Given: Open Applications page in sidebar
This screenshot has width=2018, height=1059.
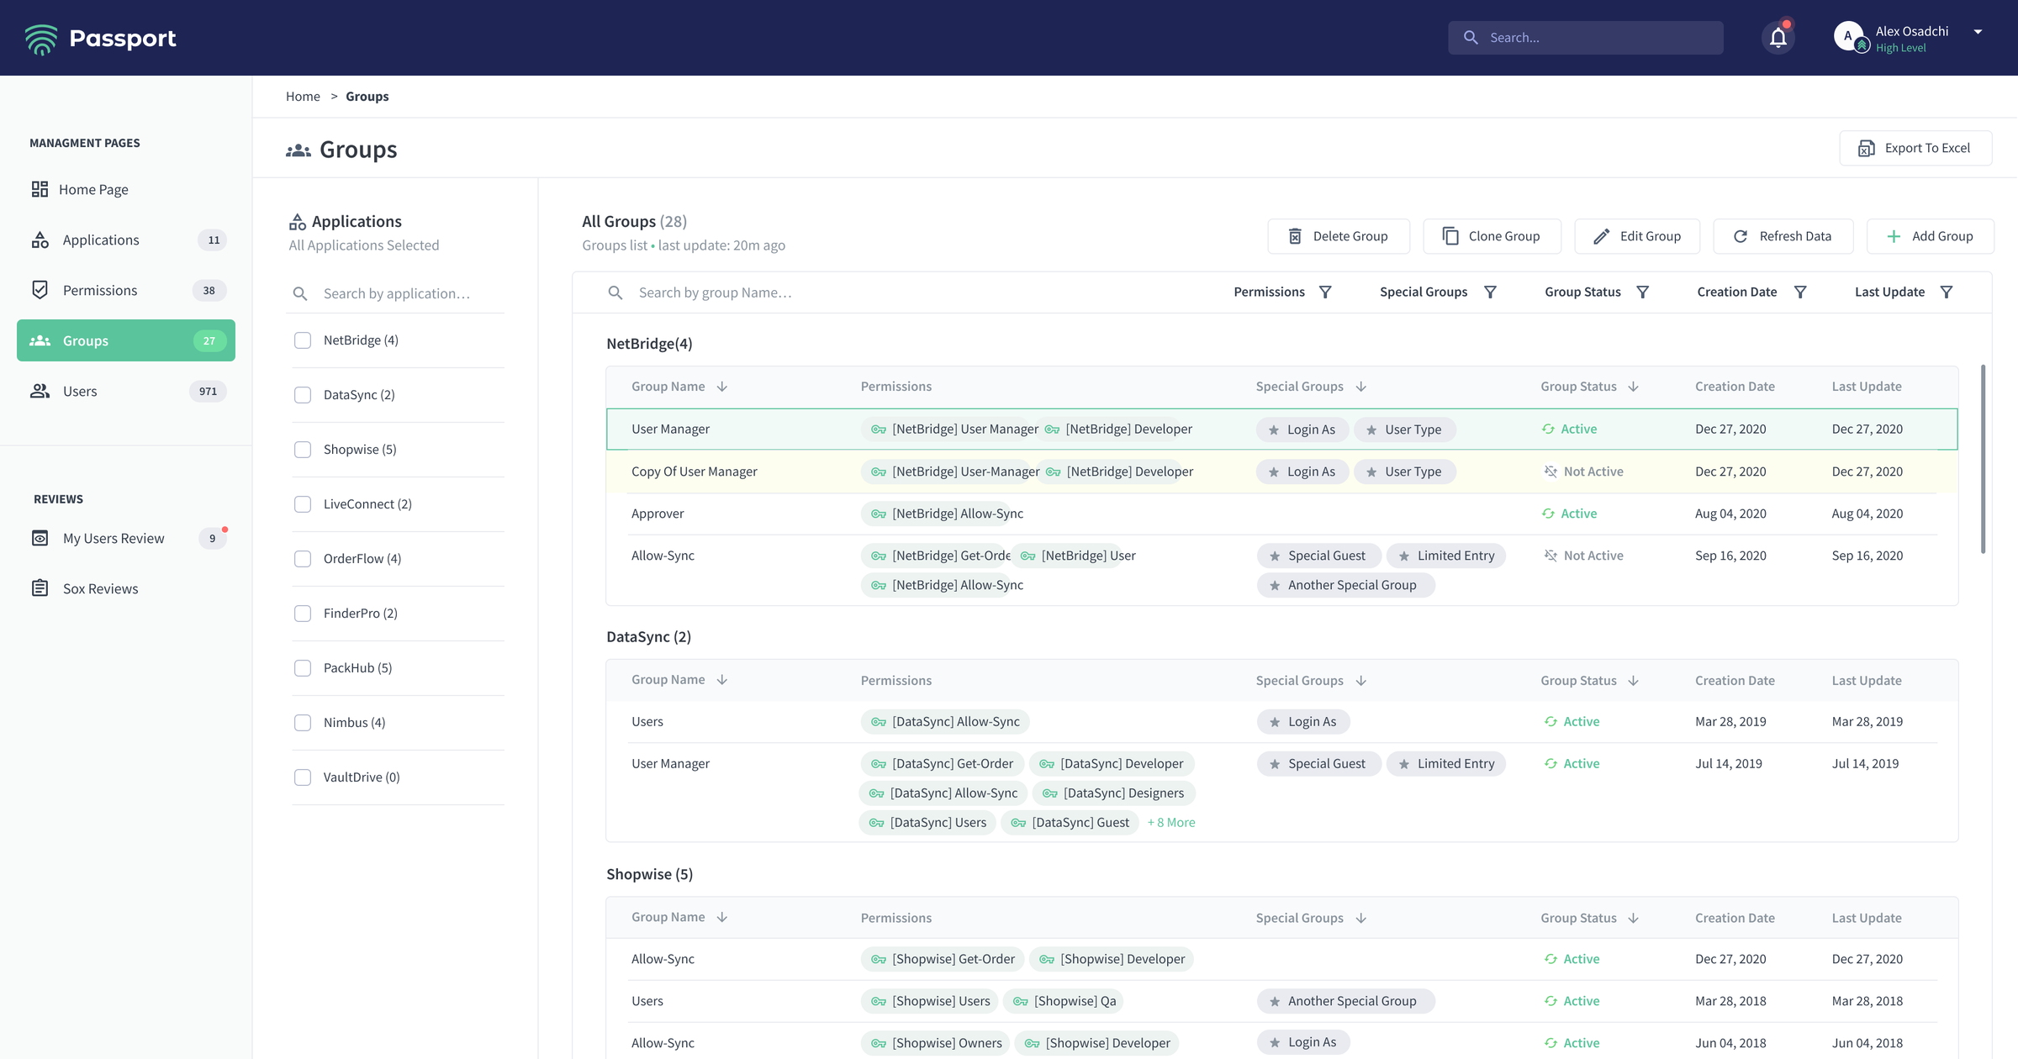Looking at the screenshot, I should [126, 240].
